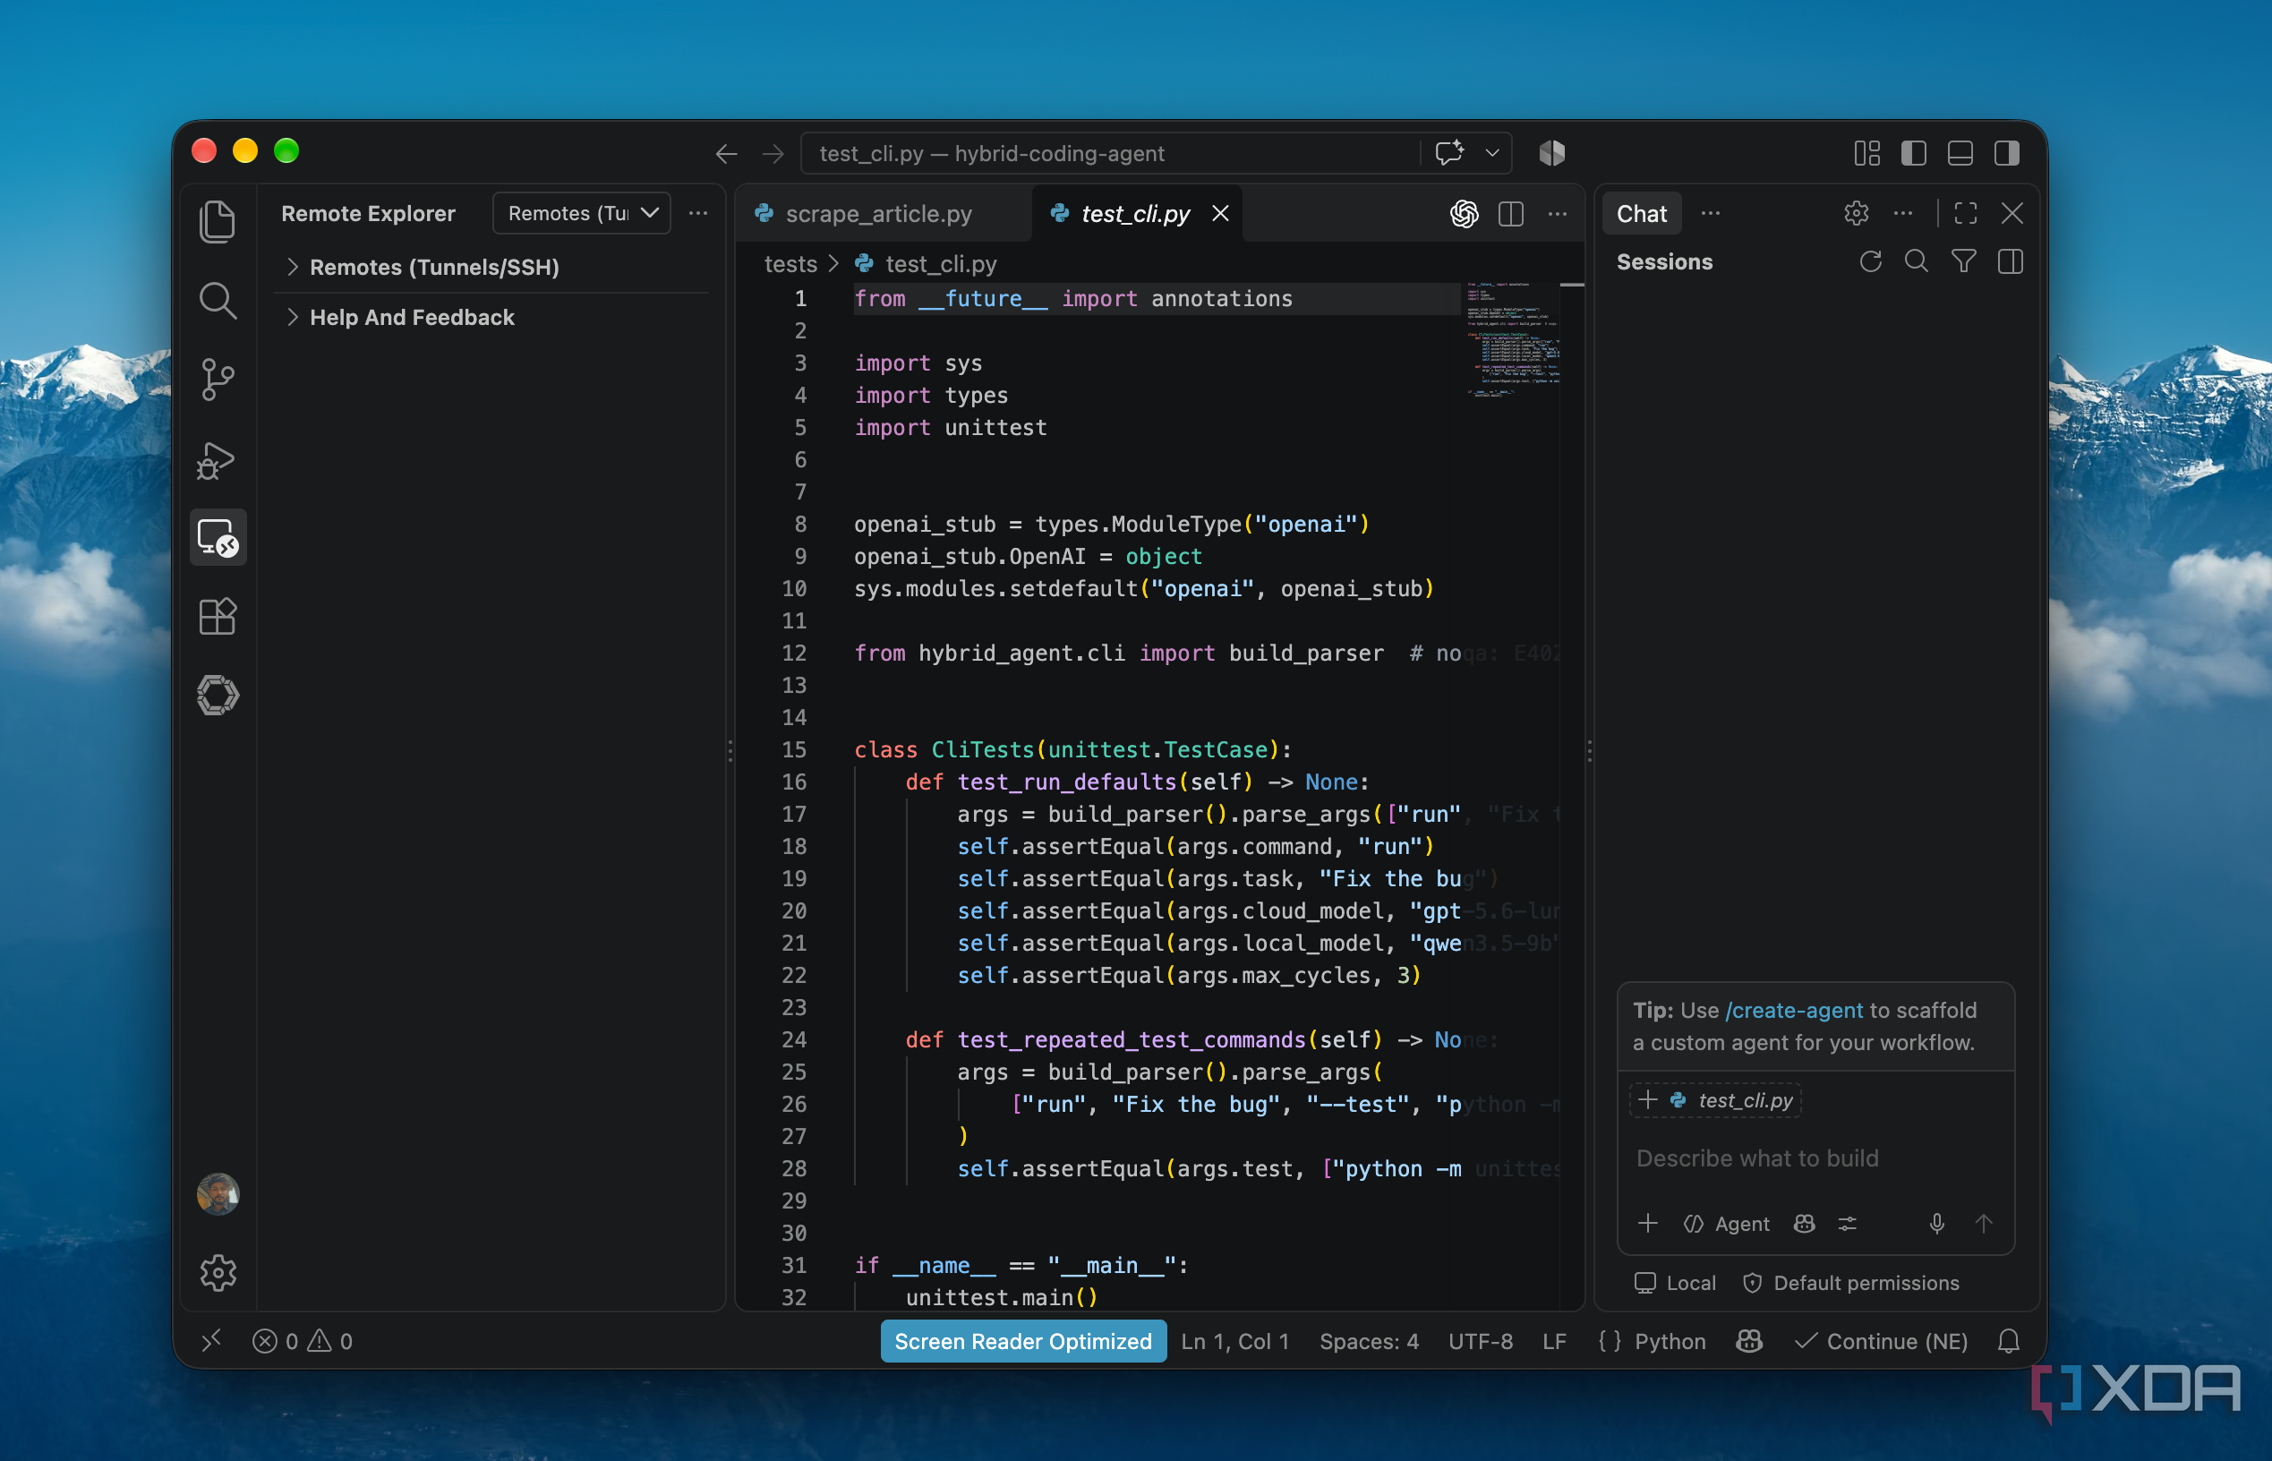2272x1461 pixels.
Task: Open the Extensions view
Action: coord(218,617)
